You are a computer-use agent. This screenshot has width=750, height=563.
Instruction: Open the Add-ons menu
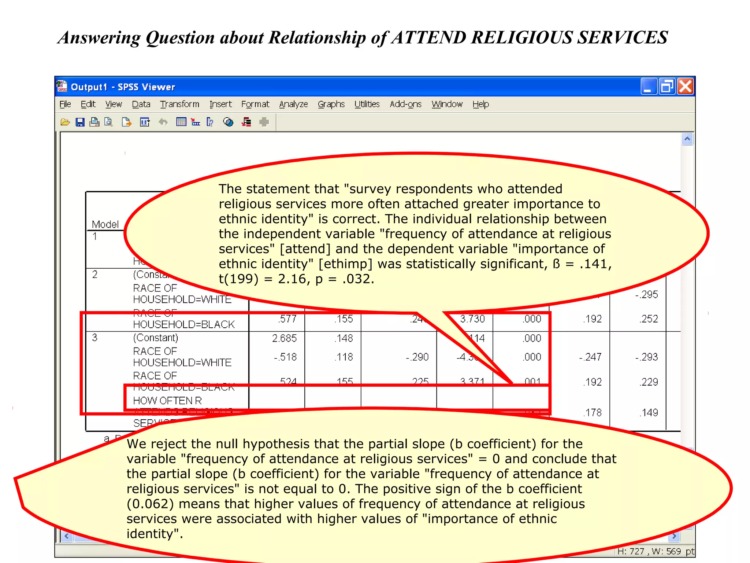405,104
